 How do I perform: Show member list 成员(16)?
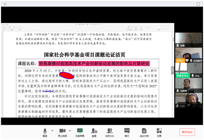click(x=110, y=133)
